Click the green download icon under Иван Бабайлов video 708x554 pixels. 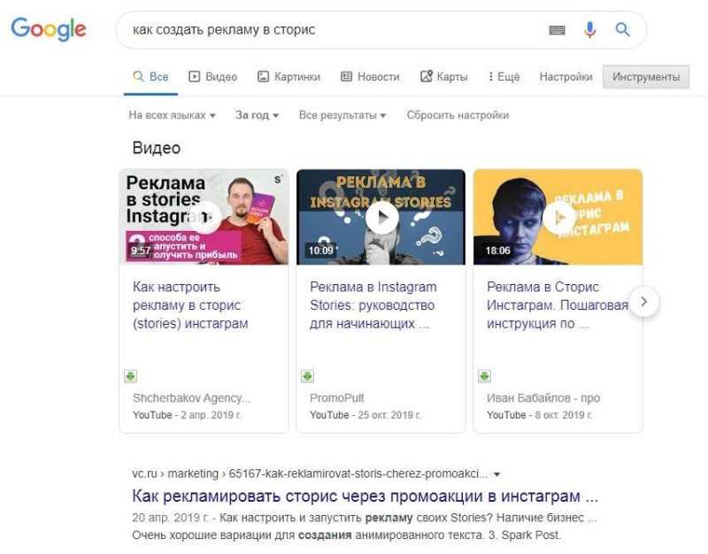(x=484, y=375)
